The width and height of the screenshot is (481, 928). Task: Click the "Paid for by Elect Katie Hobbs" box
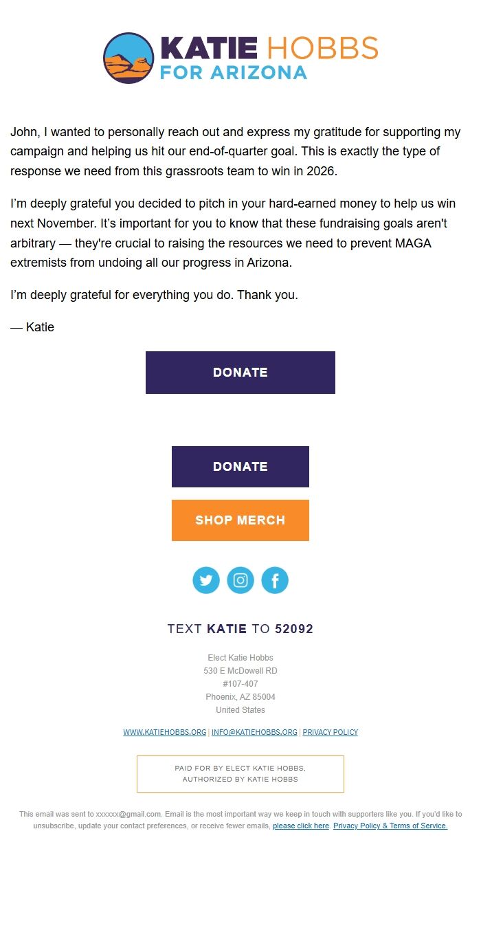click(240, 774)
